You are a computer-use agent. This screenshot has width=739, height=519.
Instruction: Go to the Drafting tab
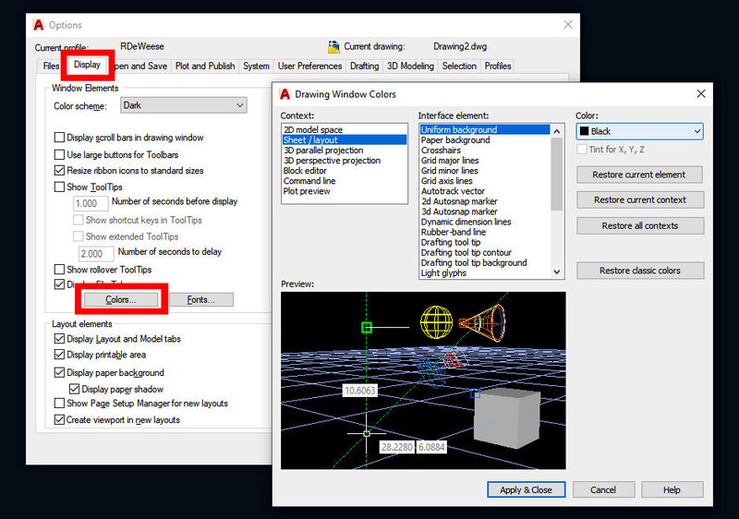coord(364,66)
